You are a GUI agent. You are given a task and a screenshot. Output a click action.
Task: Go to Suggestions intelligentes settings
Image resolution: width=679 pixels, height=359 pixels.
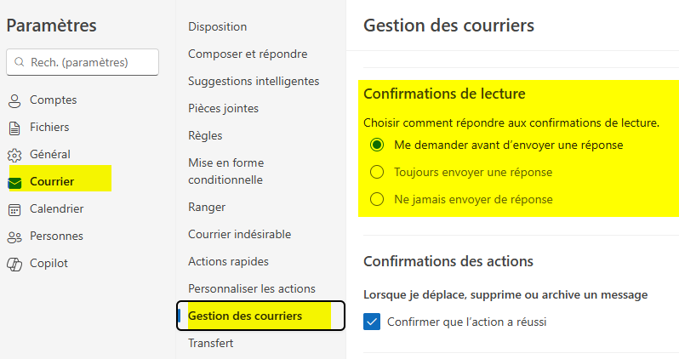pos(254,82)
